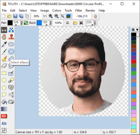Select the Select ellipse tool
The width and height of the screenshot is (140, 135).
tap(11, 52)
